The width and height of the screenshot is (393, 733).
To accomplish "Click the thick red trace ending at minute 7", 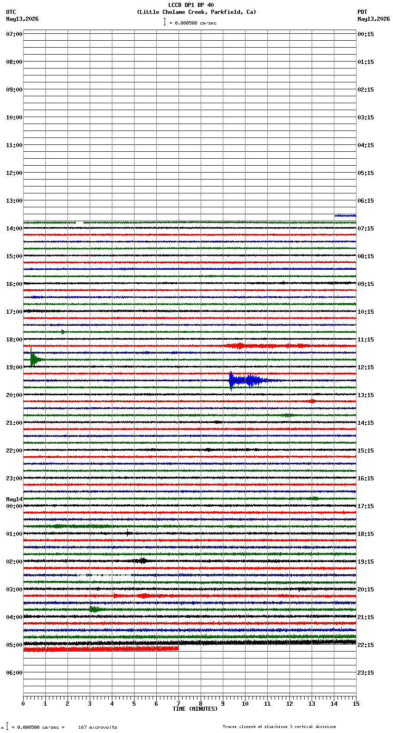I will 101,649.
